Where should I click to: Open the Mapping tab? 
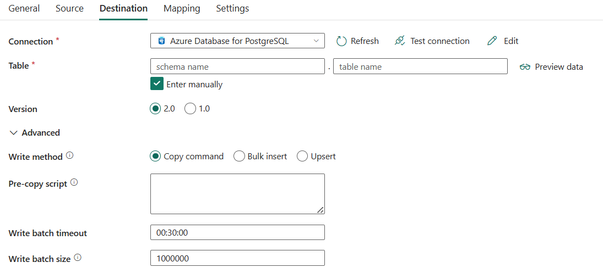tap(182, 8)
